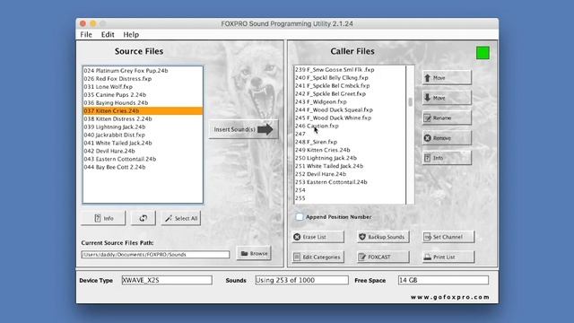
Task: Click www.gofoxpro.com link
Action: (450, 297)
